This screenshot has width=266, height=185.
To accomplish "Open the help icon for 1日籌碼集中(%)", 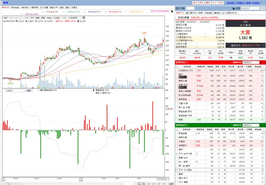I will coord(205,37).
